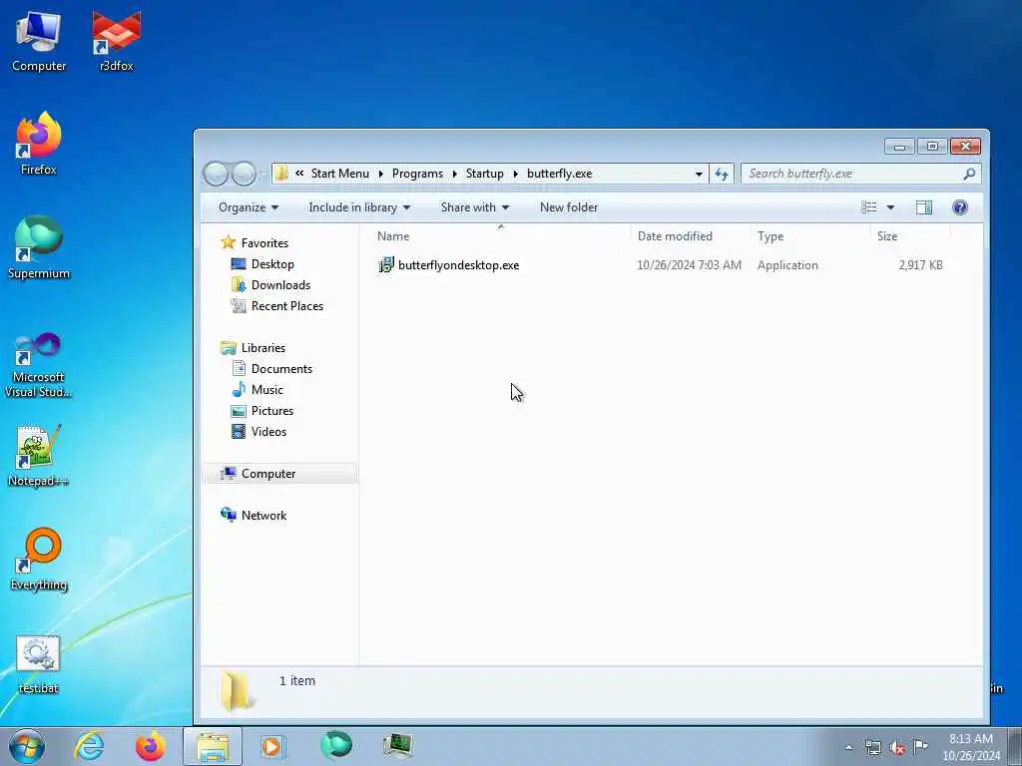The width and height of the screenshot is (1022, 766).
Task: Click the 2,917 KB size cell
Action: coord(920,265)
